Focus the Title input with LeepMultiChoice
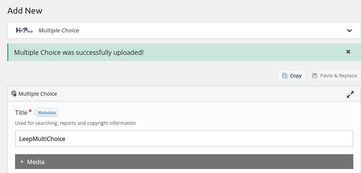Viewport: 361px width, 173px height. [x=184, y=139]
